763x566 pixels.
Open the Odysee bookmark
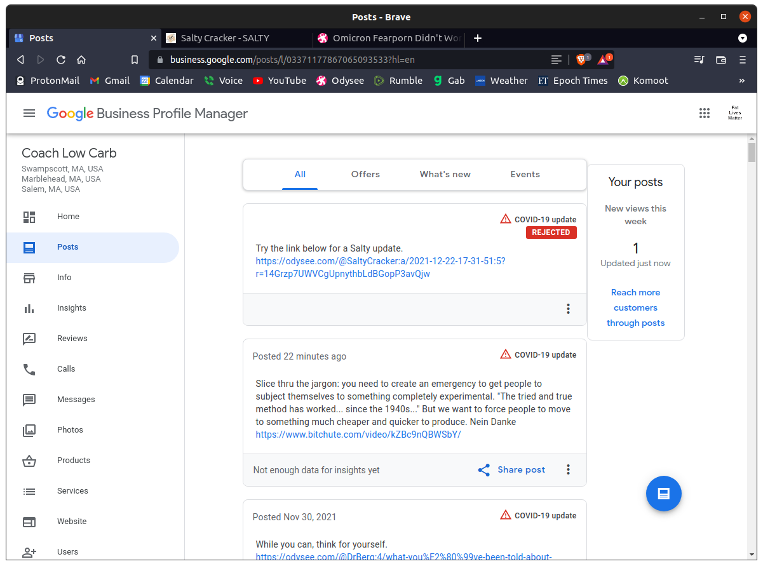pyautogui.click(x=341, y=81)
